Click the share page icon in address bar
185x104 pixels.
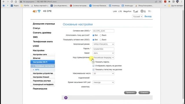(x=156, y=1)
